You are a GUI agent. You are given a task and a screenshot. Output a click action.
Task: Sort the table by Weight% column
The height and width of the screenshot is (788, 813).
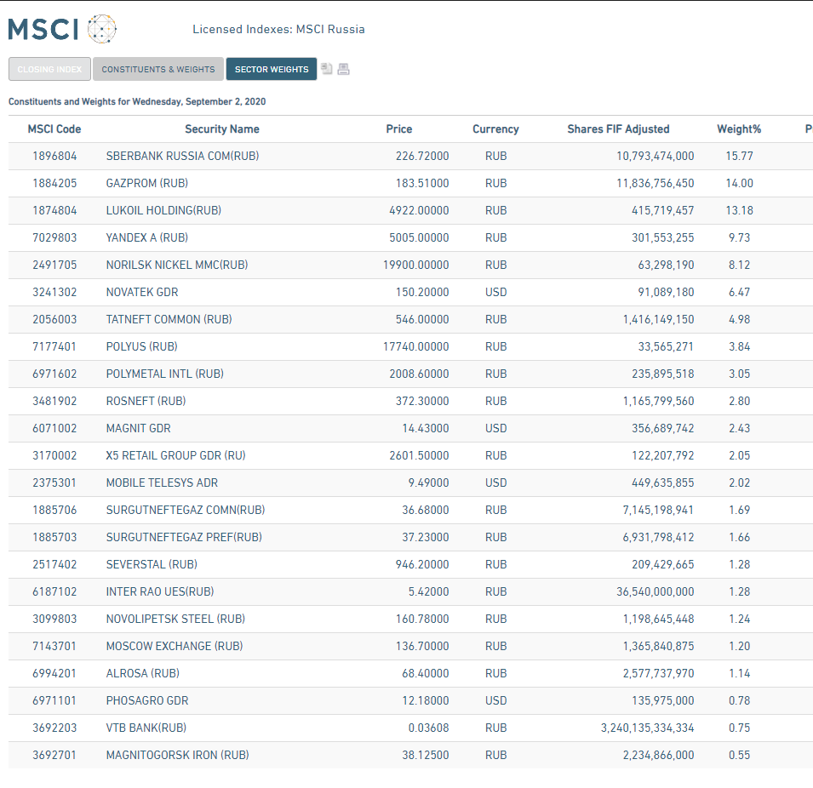tap(738, 128)
